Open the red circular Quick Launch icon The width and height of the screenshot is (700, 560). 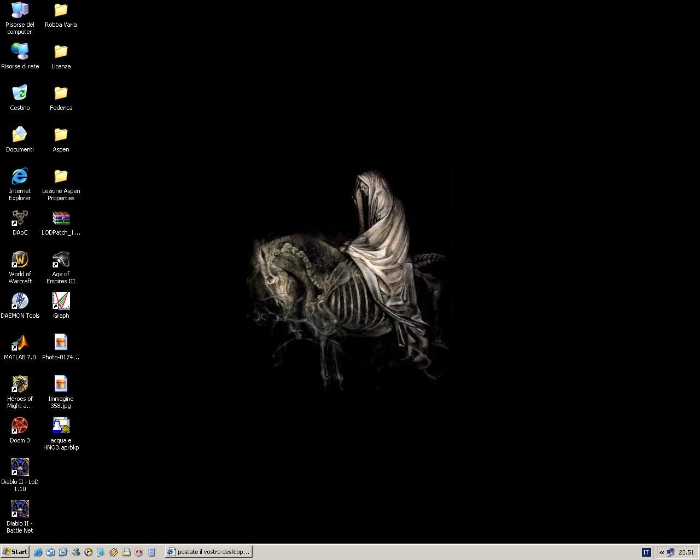pyautogui.click(x=138, y=552)
